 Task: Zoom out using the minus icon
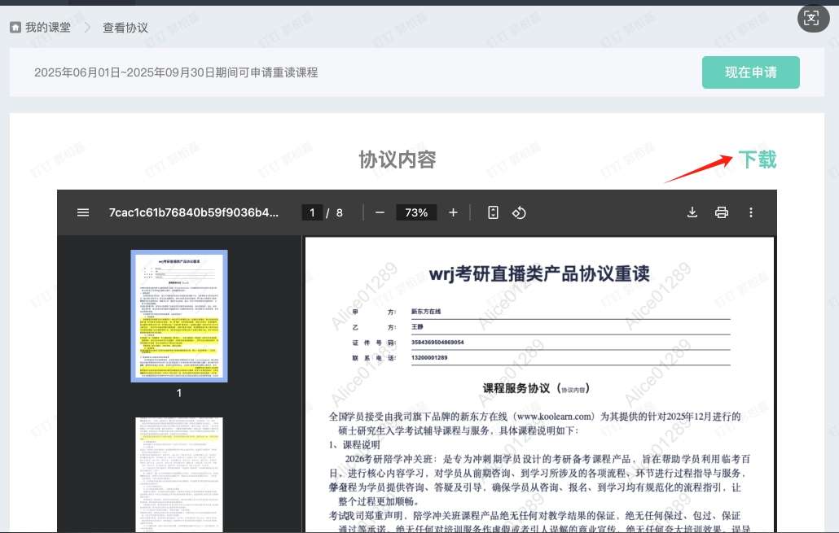pos(380,212)
